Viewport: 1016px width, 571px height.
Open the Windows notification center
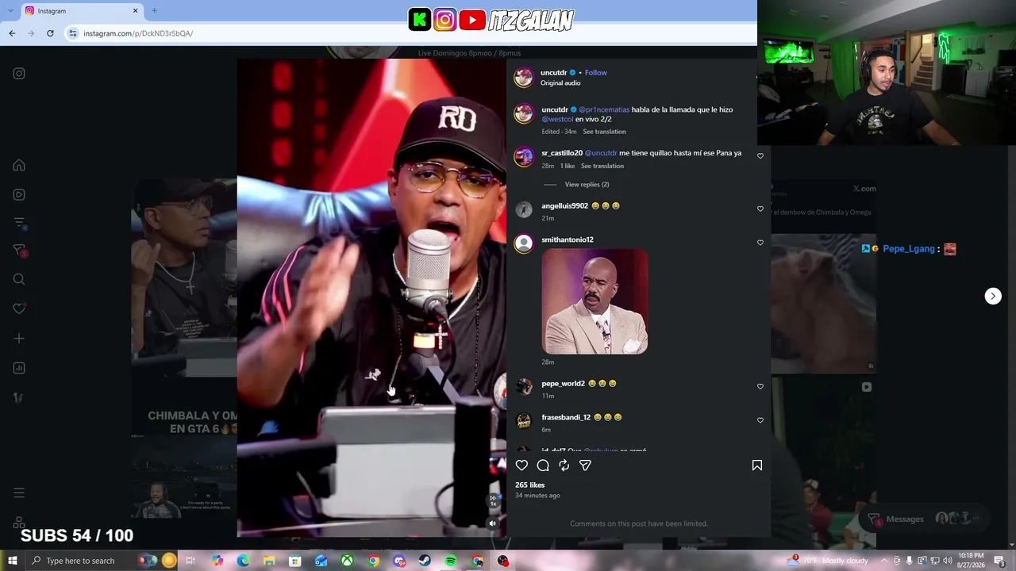pos(1000,561)
